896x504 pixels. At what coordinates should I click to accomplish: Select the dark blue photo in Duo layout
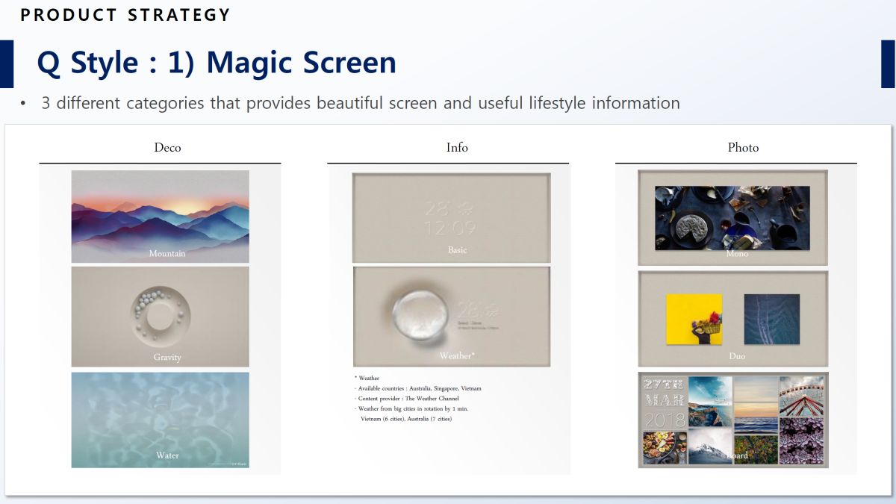coord(771,320)
